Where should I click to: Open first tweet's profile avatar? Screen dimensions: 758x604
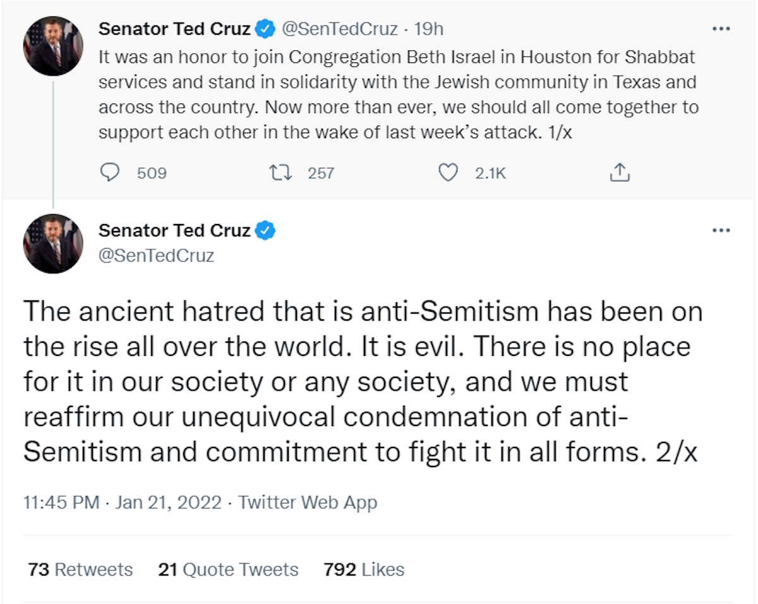click(x=53, y=46)
